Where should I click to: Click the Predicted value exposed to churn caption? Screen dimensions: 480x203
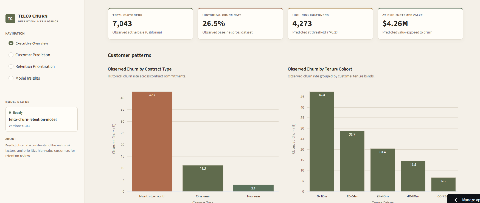click(x=407, y=32)
